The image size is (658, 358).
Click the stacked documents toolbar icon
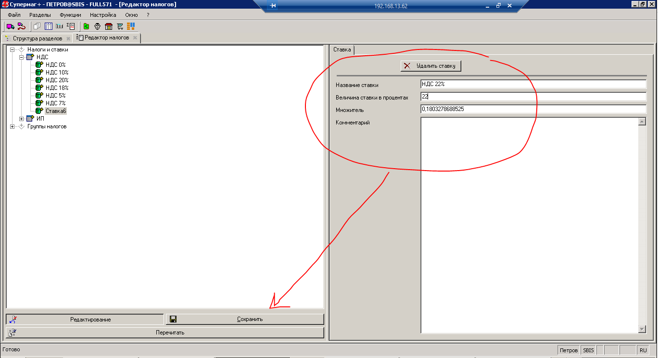tap(37, 26)
